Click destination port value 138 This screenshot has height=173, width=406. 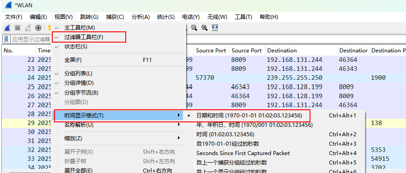click(x=376, y=123)
